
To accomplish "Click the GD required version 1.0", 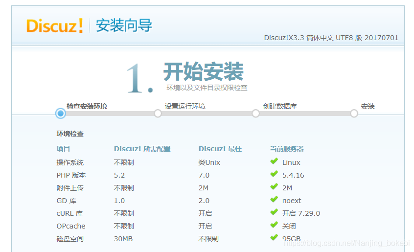I will click(x=119, y=201).
